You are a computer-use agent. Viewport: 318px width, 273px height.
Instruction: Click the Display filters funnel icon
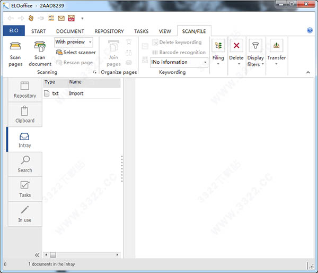pyautogui.click(x=255, y=45)
